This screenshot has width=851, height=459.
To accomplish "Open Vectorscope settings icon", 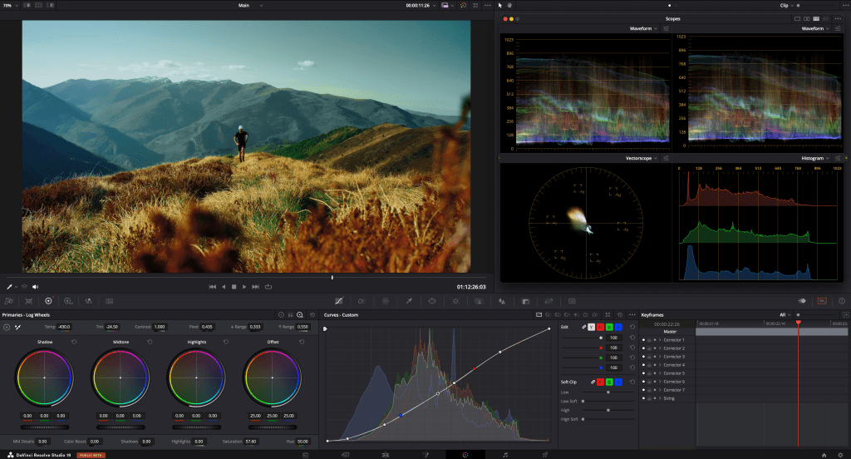I will pyautogui.click(x=667, y=158).
